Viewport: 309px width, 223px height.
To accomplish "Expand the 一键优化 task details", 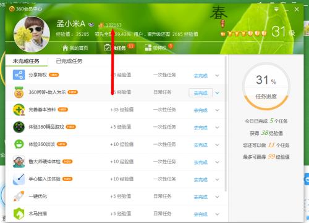I will click(217, 197).
